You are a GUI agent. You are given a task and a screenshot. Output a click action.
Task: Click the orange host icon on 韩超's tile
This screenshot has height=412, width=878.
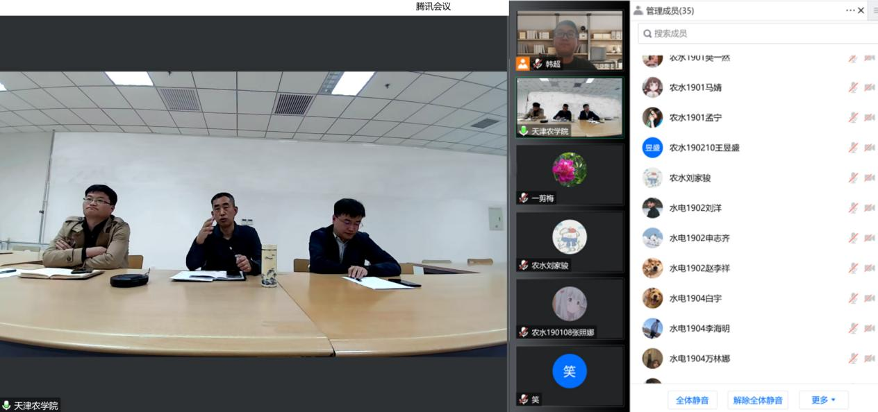tap(522, 64)
